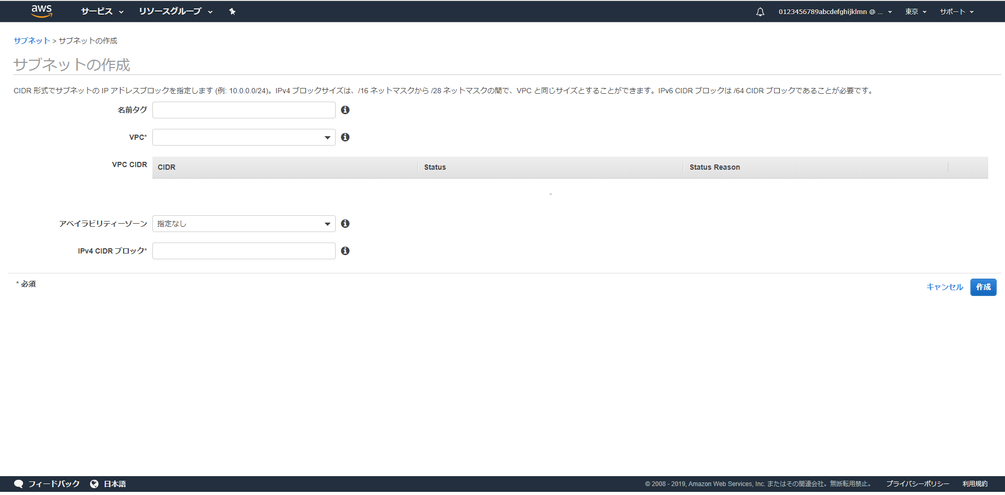Click info icon beside VPC dropdown
Screen dimensions: 1005x495
click(345, 137)
